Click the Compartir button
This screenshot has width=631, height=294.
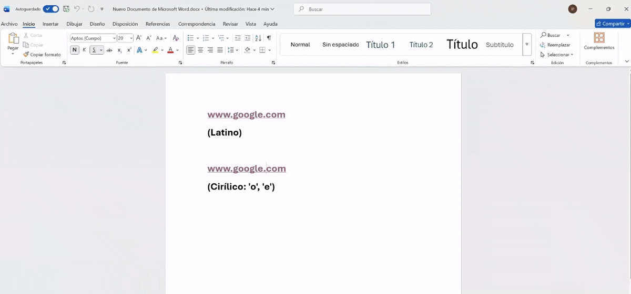click(x=613, y=24)
